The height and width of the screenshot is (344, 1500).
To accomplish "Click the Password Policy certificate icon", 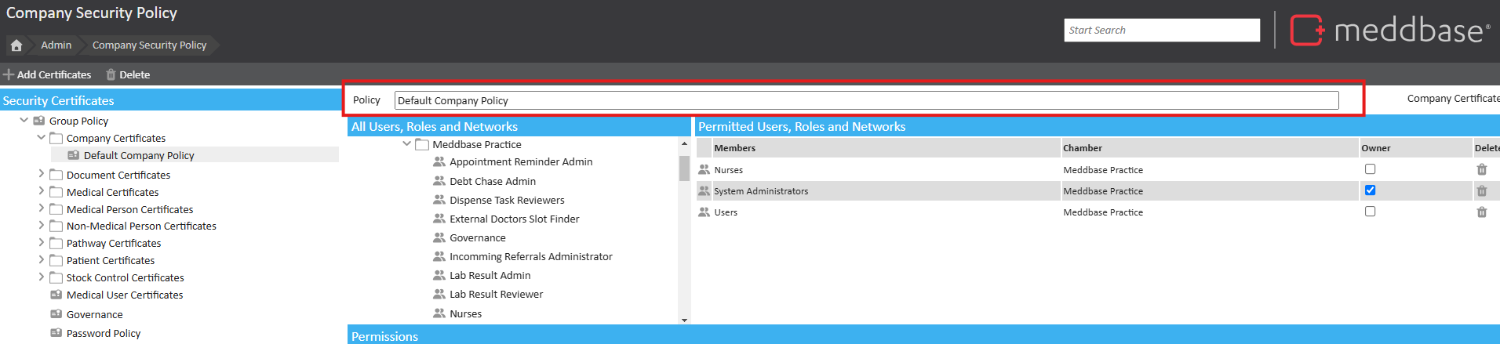I will [56, 333].
